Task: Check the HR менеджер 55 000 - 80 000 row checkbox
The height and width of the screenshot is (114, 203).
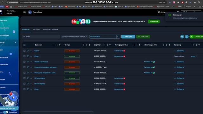Action: click(x=24, y=78)
